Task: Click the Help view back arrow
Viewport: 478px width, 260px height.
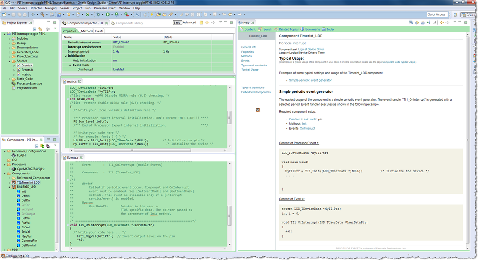Action: 442,22
